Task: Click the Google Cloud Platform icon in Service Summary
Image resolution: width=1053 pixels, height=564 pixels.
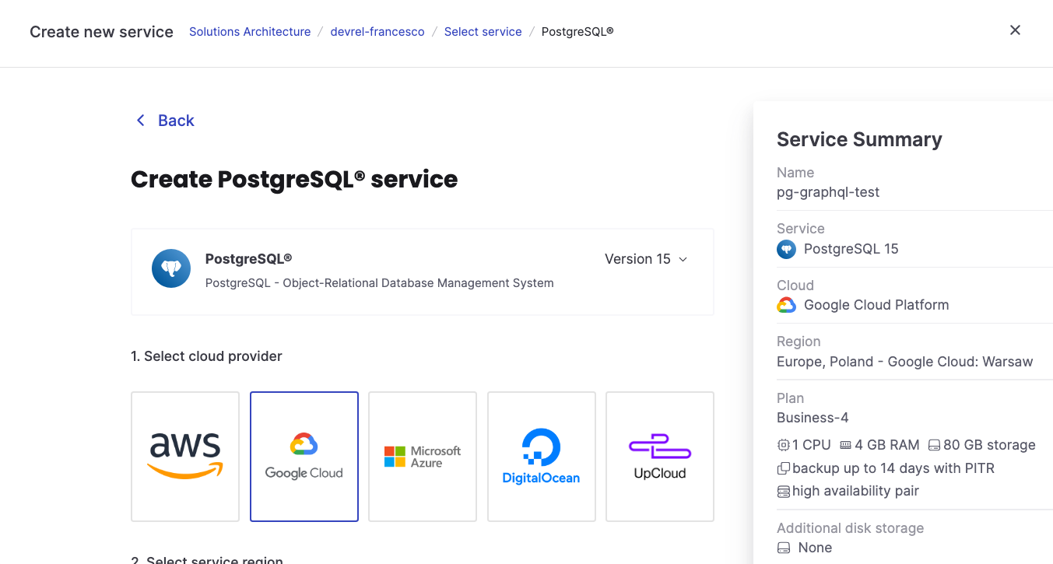Action: click(786, 304)
